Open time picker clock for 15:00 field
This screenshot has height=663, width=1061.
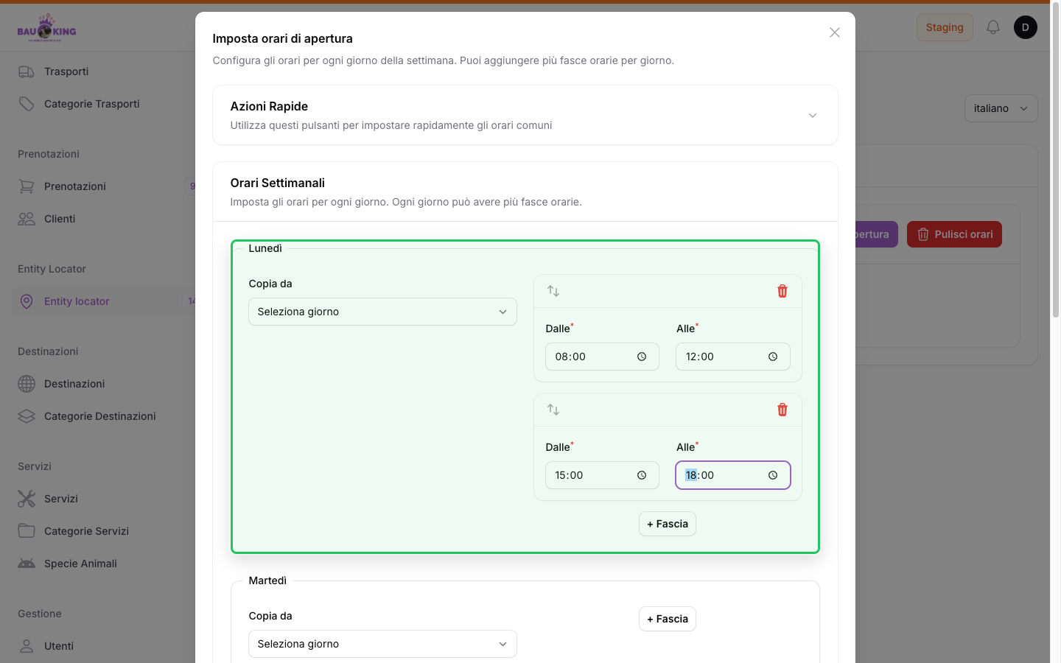(x=642, y=475)
